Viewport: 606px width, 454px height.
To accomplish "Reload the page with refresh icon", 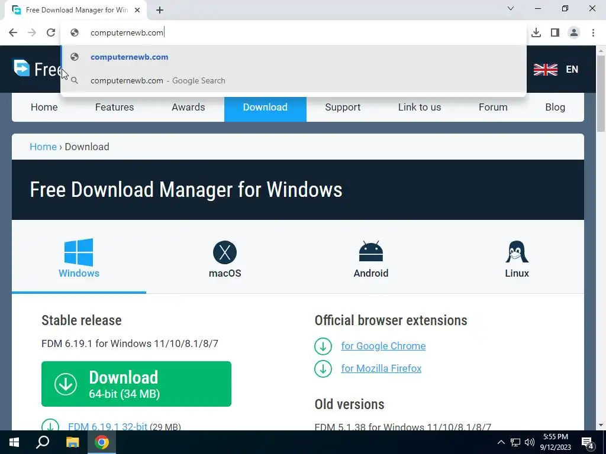I will (x=51, y=33).
